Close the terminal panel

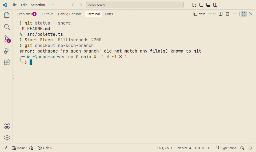click(x=251, y=14)
